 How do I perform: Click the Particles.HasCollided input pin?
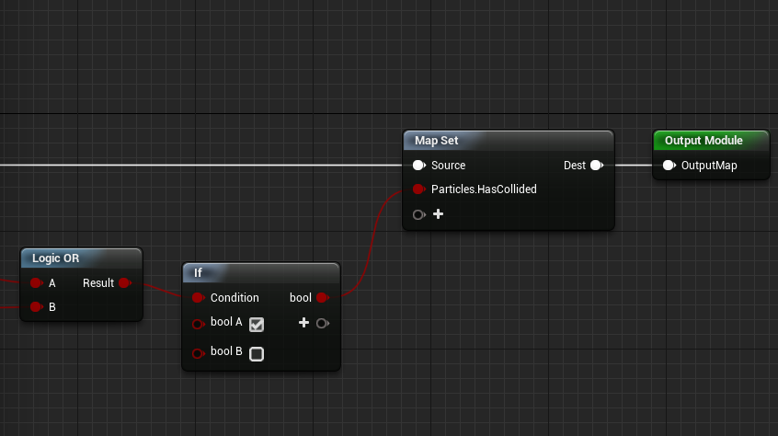coord(418,189)
